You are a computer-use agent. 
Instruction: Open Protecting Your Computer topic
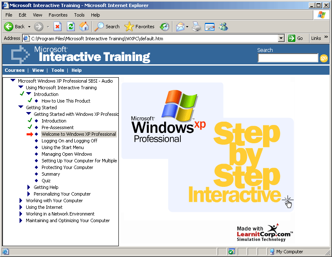(67, 167)
